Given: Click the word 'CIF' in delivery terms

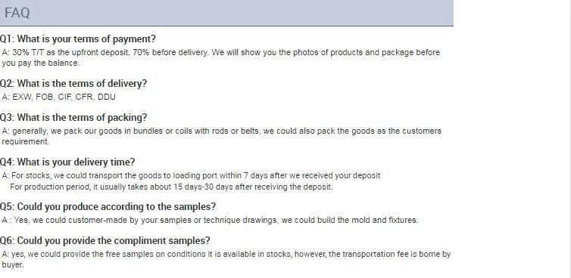Looking at the screenshot, I should pyautogui.click(x=65, y=97).
